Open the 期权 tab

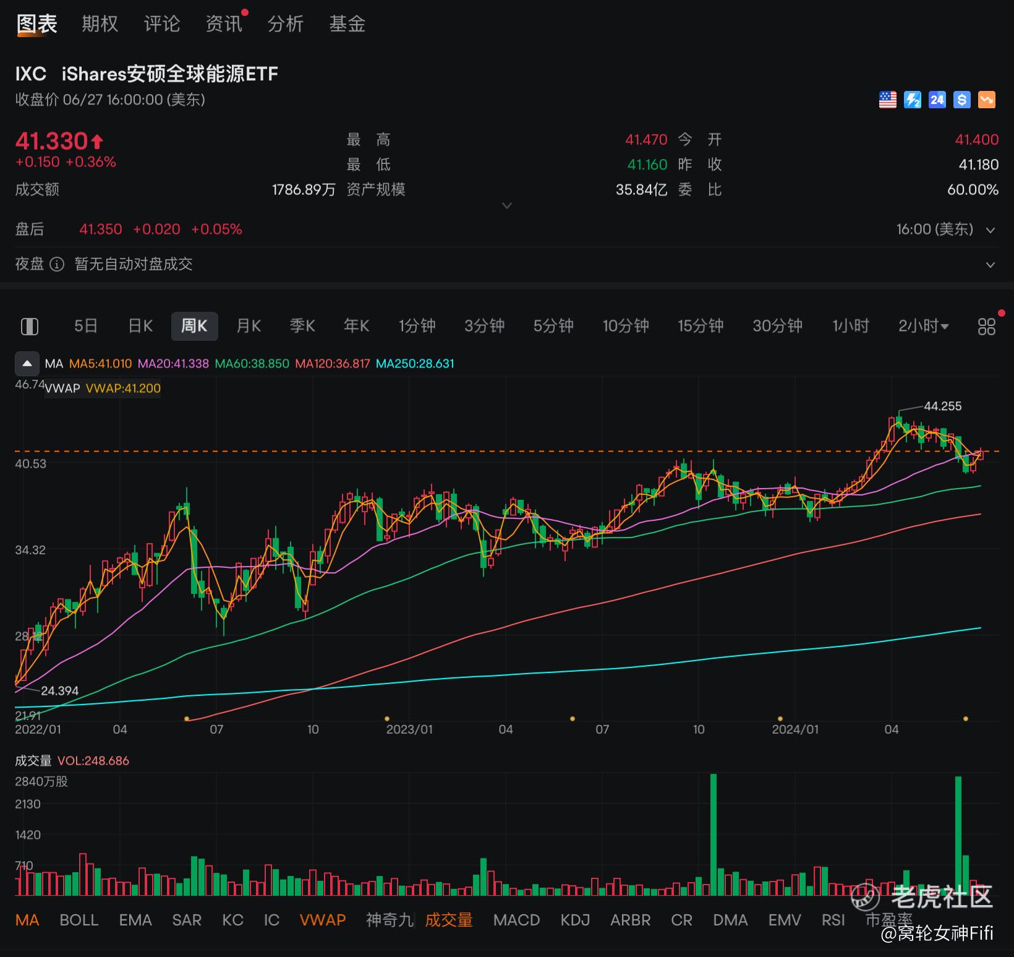point(100,24)
